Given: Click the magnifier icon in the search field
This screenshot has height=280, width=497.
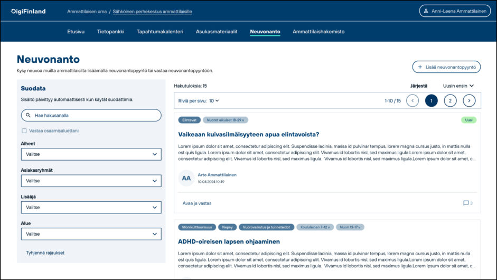Looking at the screenshot, I should pyautogui.click(x=28, y=115).
